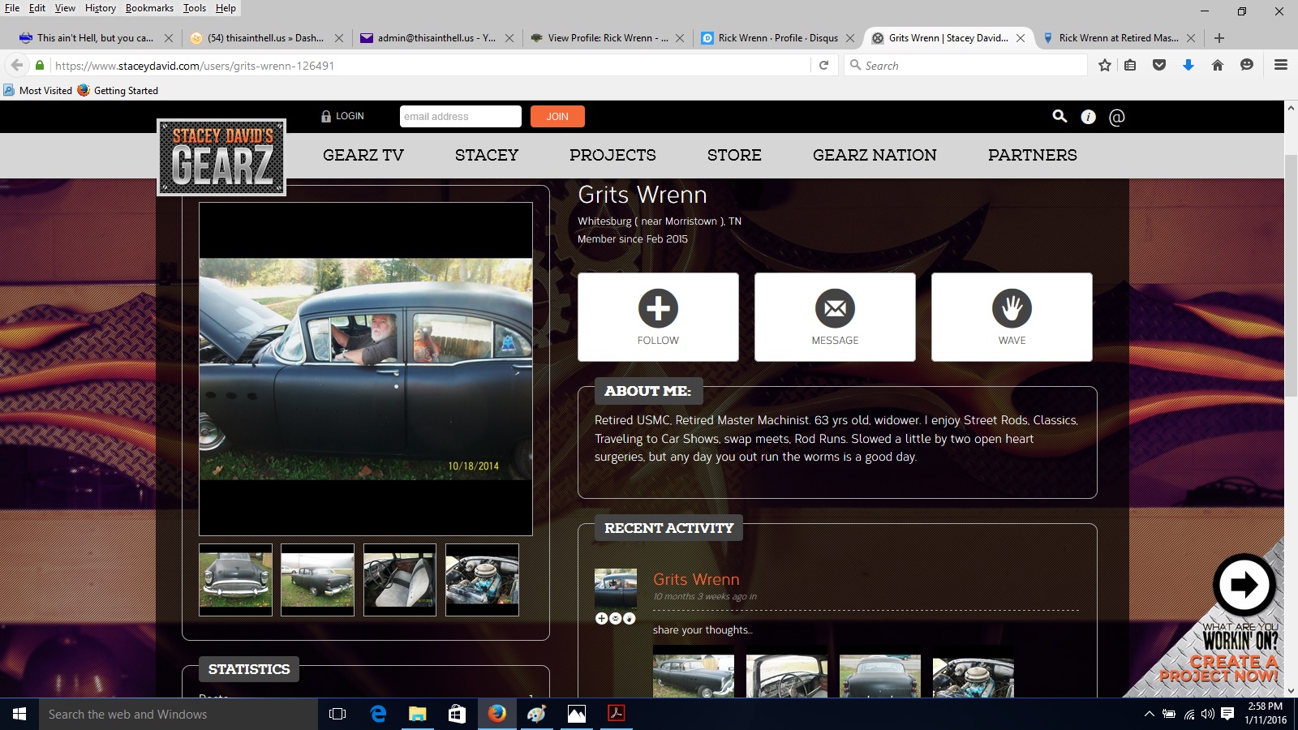Click the LOGIN link
Image resolution: width=1298 pixels, height=730 pixels.
click(x=342, y=116)
